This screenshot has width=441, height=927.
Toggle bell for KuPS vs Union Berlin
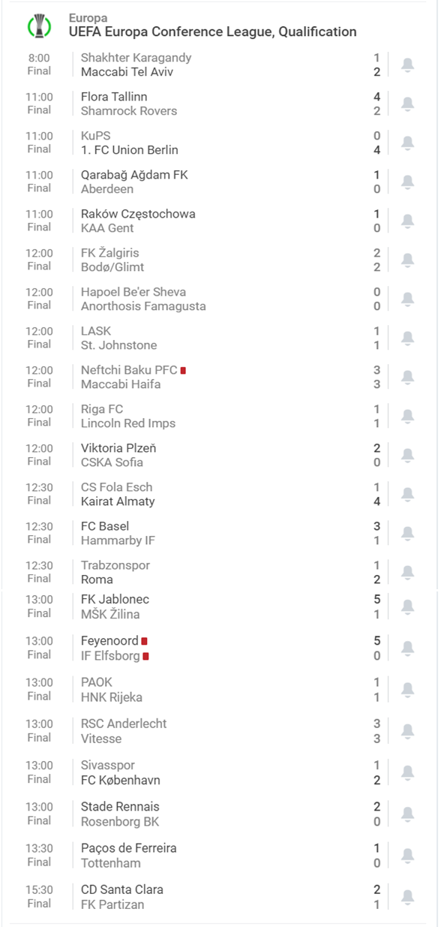(407, 143)
